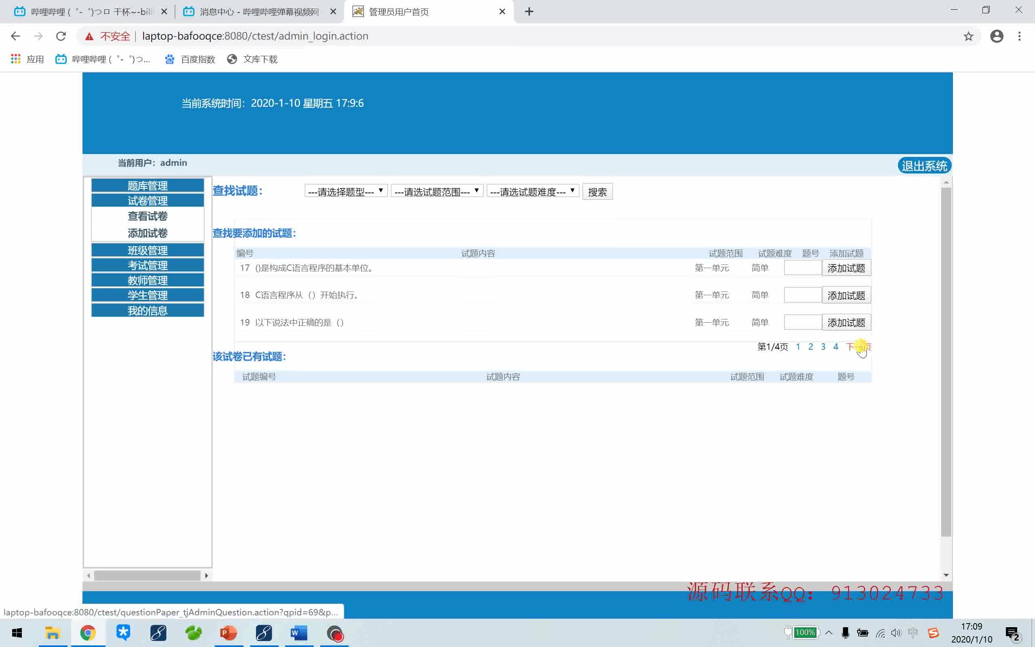This screenshot has width=1035, height=647.
Task: Click the 题号 input for question 17
Action: (803, 268)
